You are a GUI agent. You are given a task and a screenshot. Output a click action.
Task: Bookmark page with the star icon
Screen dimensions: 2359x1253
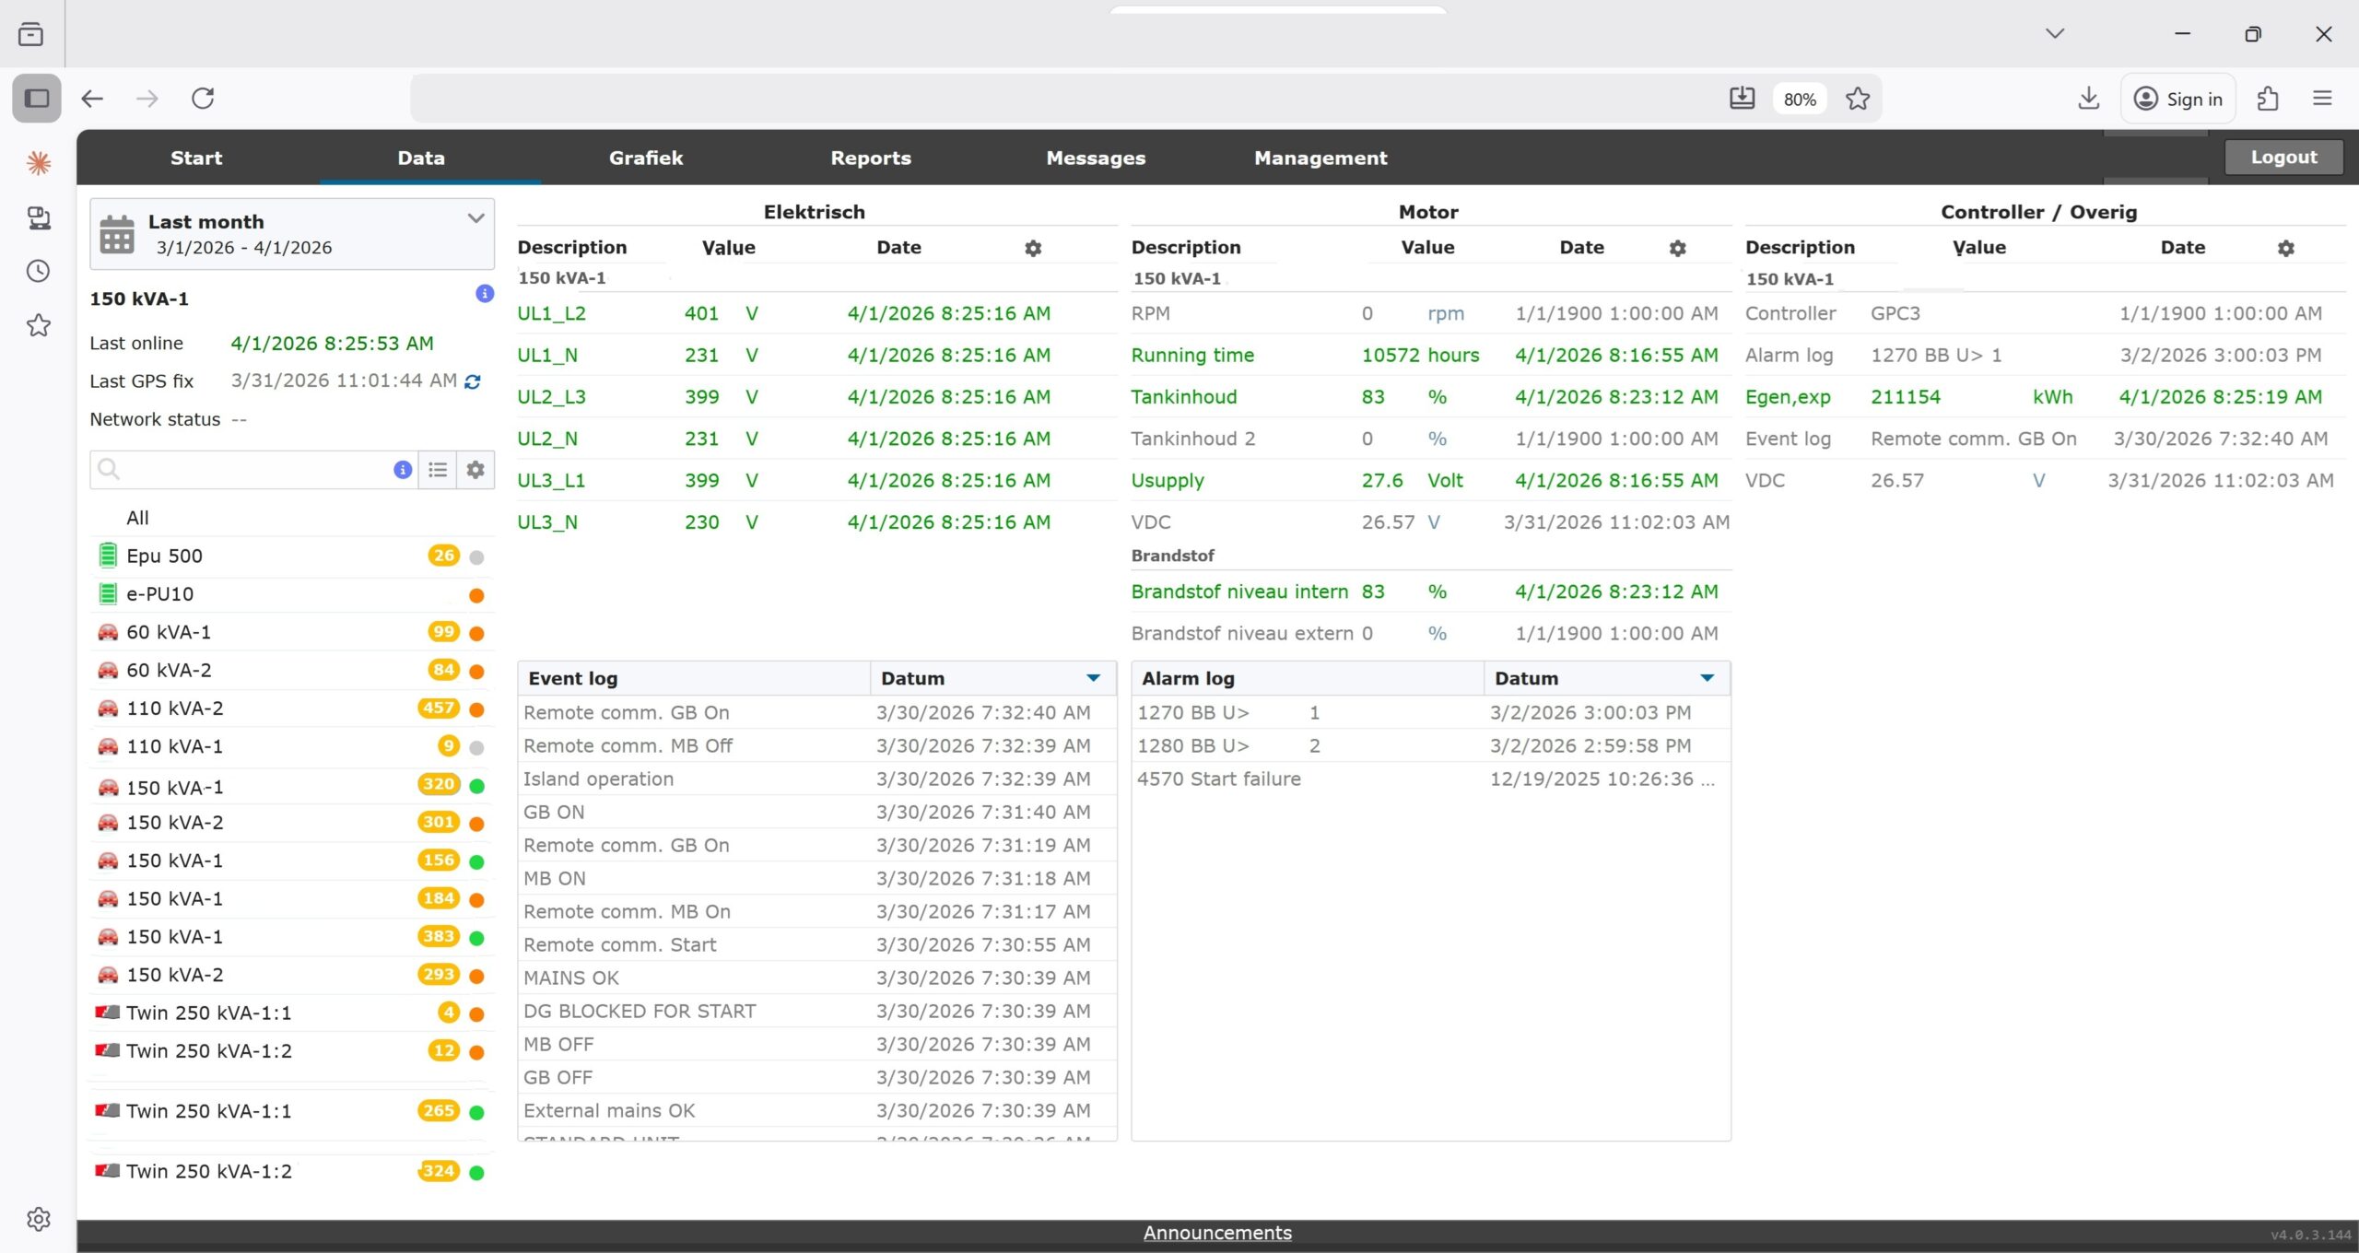(x=1858, y=99)
